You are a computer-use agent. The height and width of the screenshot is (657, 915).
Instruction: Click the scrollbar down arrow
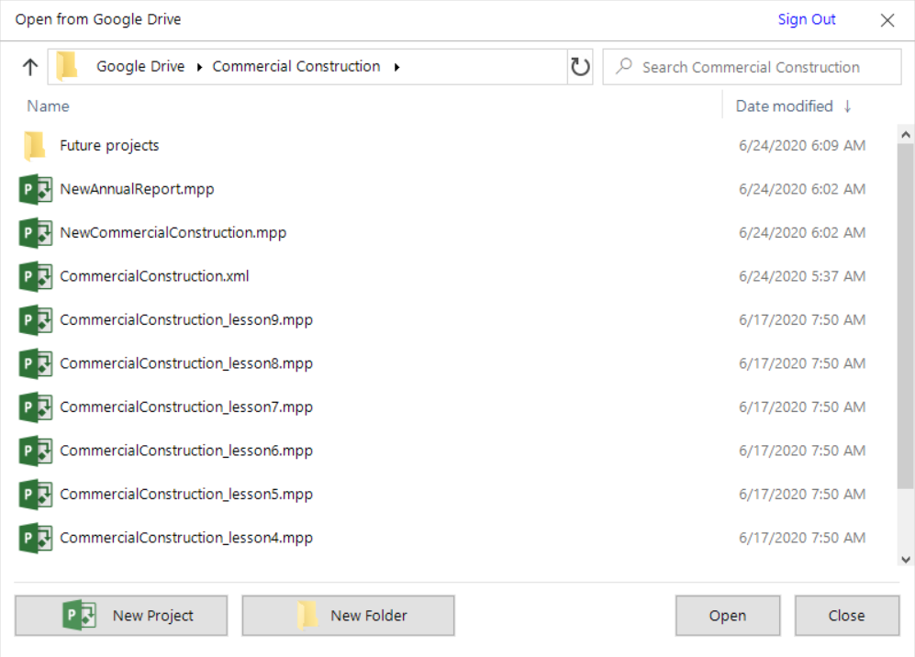(x=906, y=560)
